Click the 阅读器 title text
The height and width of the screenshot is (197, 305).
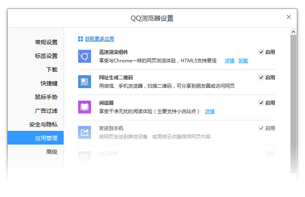pyautogui.click(x=106, y=103)
